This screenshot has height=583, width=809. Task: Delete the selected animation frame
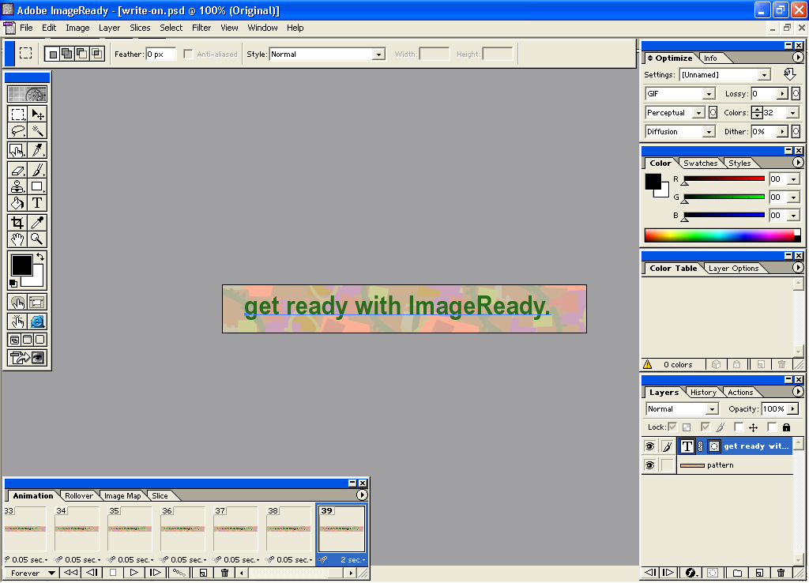click(224, 572)
